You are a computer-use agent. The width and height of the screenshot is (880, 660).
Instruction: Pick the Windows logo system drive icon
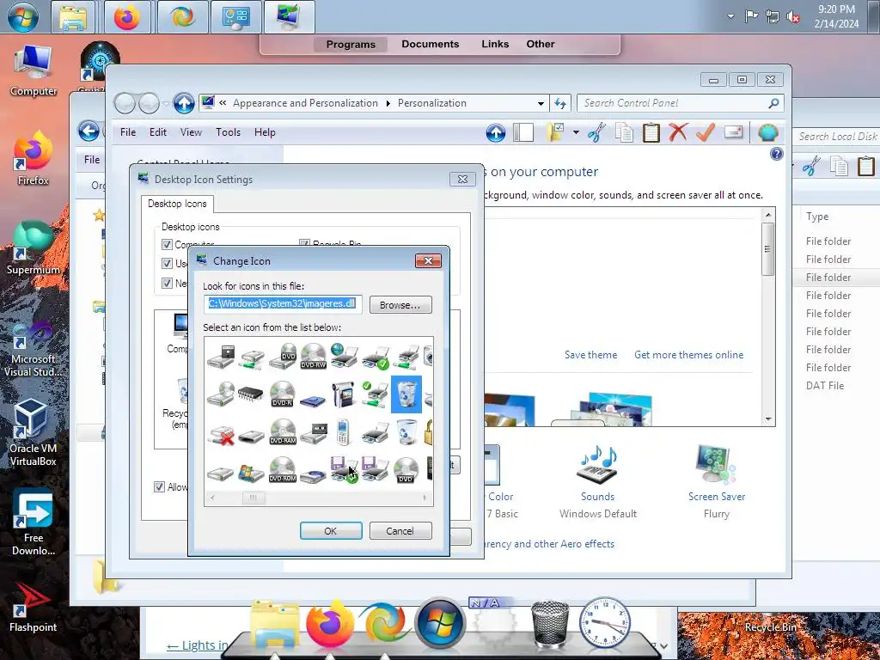[x=251, y=473]
